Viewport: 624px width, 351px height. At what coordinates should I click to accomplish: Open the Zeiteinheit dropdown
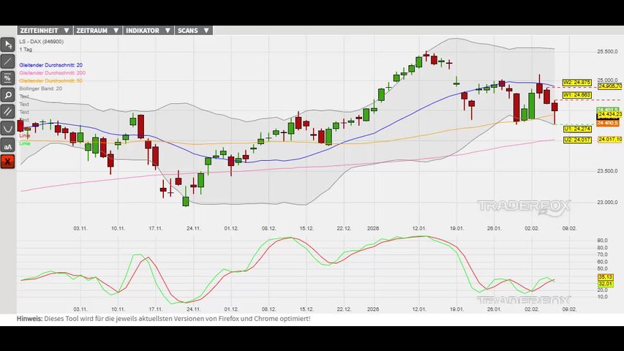(44, 31)
